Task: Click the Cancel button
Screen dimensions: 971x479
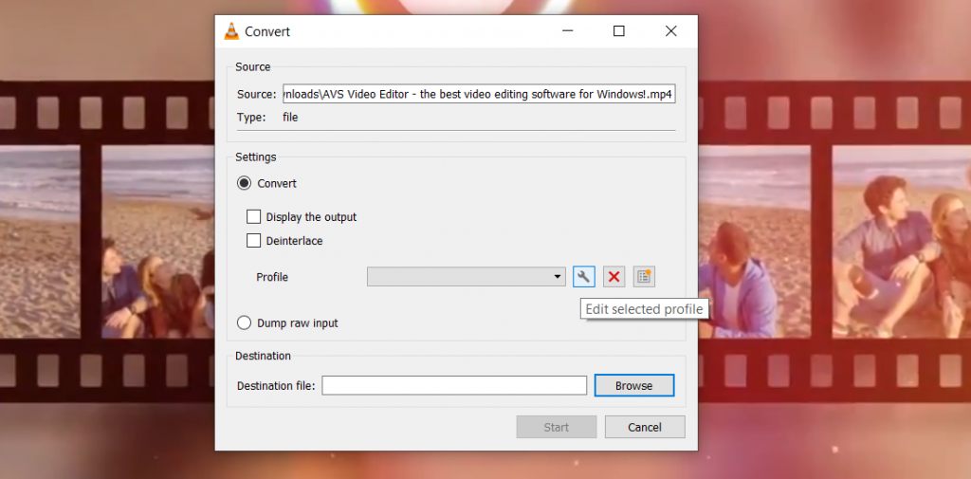Action: click(x=645, y=427)
